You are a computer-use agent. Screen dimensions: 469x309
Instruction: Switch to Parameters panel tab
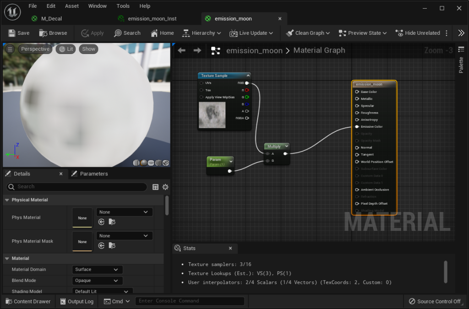coord(89,173)
